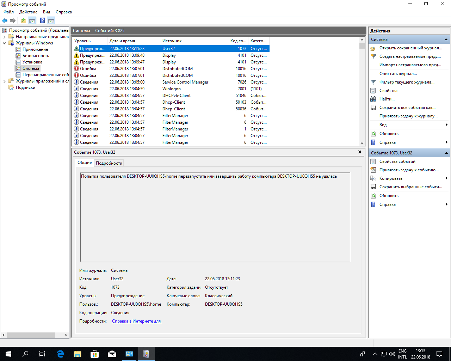Expand Настраиваемые представления tree node
This screenshot has height=361, width=451.
[4, 37]
